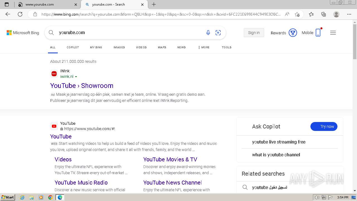This screenshot has width=357, height=201.
Task: Switch to IMAGES tab
Action: tap(119, 47)
